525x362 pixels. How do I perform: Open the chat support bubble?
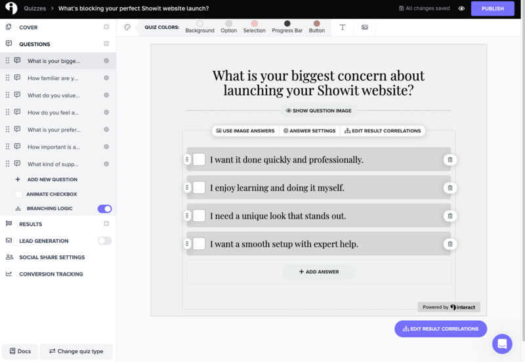pyautogui.click(x=502, y=344)
